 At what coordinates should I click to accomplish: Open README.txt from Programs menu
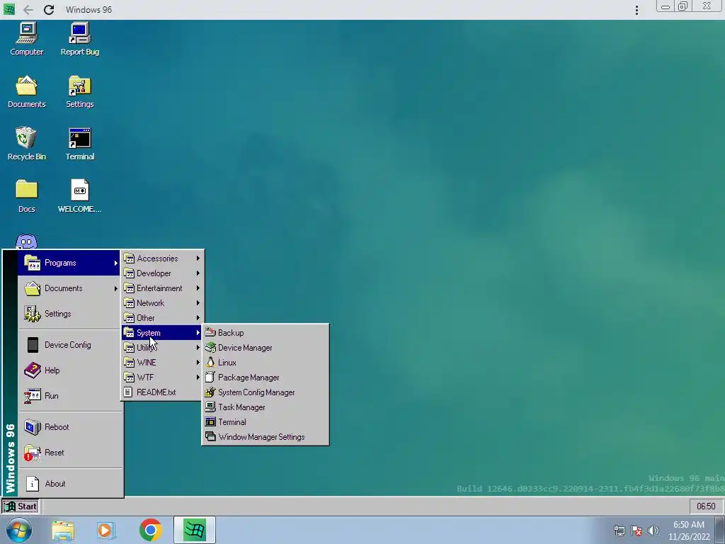pyautogui.click(x=162, y=392)
